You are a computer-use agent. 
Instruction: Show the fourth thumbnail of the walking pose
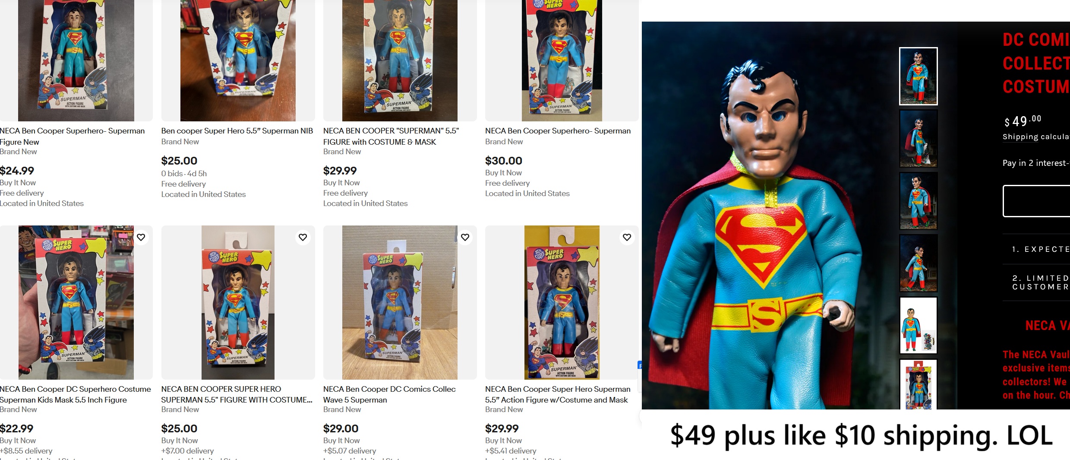tap(918, 263)
